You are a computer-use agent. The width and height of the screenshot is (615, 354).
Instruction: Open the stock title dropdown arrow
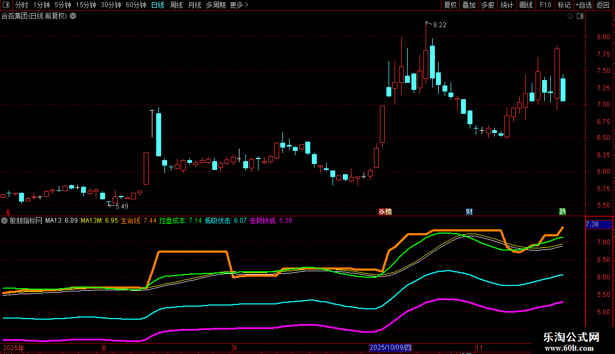point(73,16)
